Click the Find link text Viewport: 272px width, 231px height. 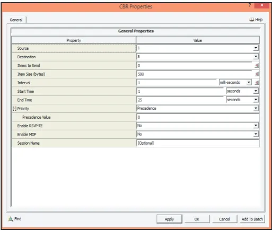(18, 219)
